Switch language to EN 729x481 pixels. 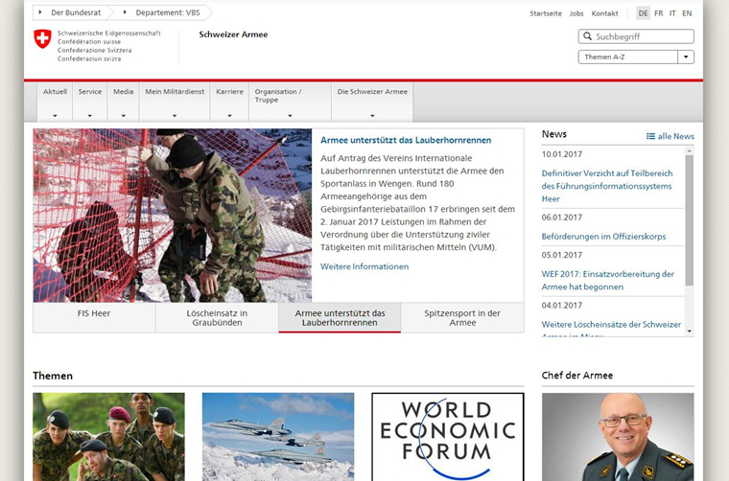click(x=687, y=13)
